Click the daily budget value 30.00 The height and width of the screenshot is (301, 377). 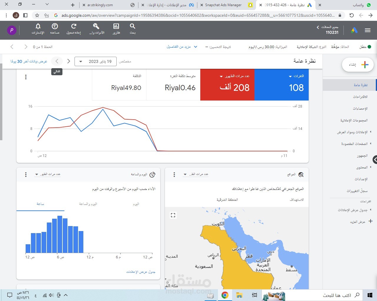tap(269, 47)
